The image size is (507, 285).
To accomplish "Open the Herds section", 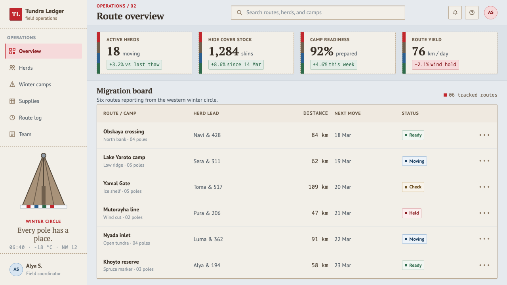I will [44, 68].
